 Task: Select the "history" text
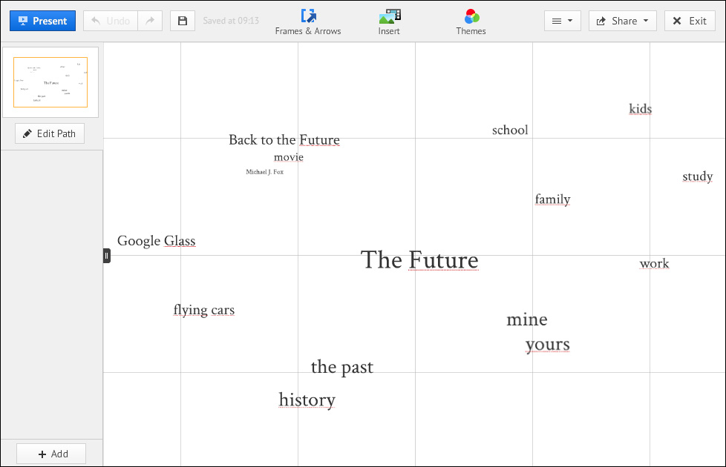(307, 400)
